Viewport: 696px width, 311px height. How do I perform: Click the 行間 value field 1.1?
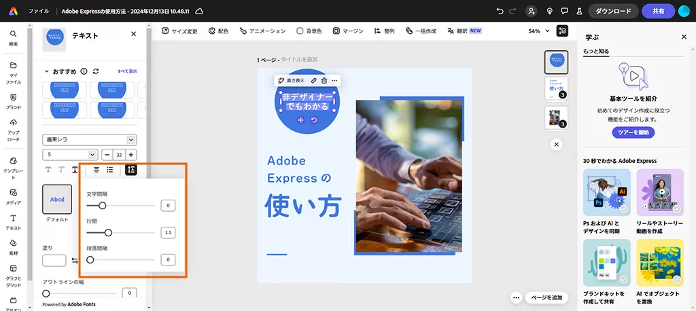click(x=168, y=232)
